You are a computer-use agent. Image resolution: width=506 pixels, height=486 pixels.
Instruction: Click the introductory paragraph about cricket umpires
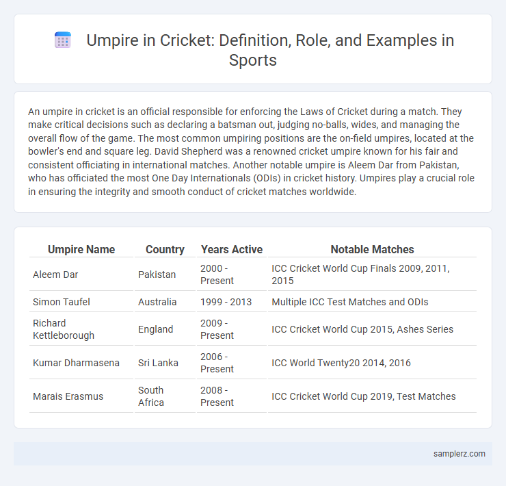coord(252,151)
